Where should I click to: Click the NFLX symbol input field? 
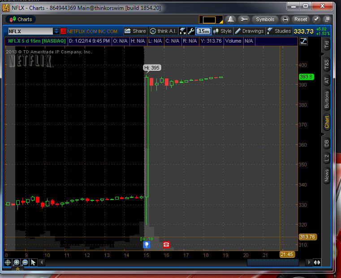pos(30,31)
